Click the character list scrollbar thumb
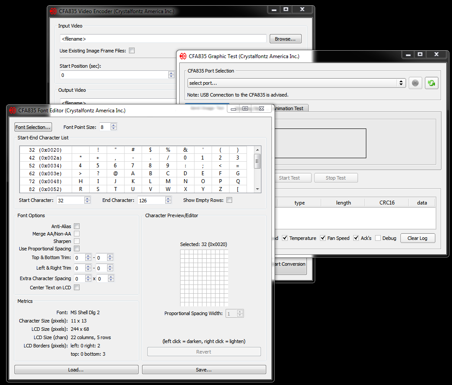452x385 pixels. coord(257,161)
